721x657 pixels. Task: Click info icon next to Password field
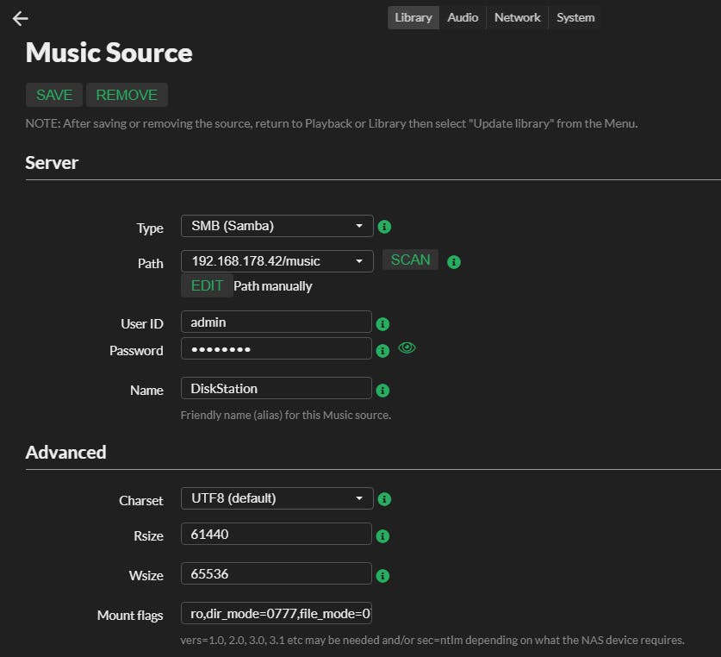(x=383, y=350)
